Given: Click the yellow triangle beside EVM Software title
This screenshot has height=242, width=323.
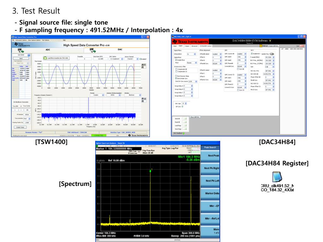Looking at the screenshot, I should point(270,41).
